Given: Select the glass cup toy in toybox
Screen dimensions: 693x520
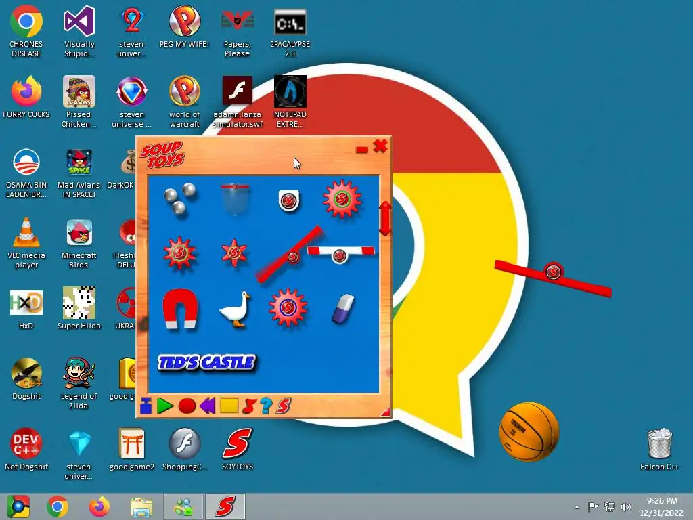Looking at the screenshot, I should [235, 200].
